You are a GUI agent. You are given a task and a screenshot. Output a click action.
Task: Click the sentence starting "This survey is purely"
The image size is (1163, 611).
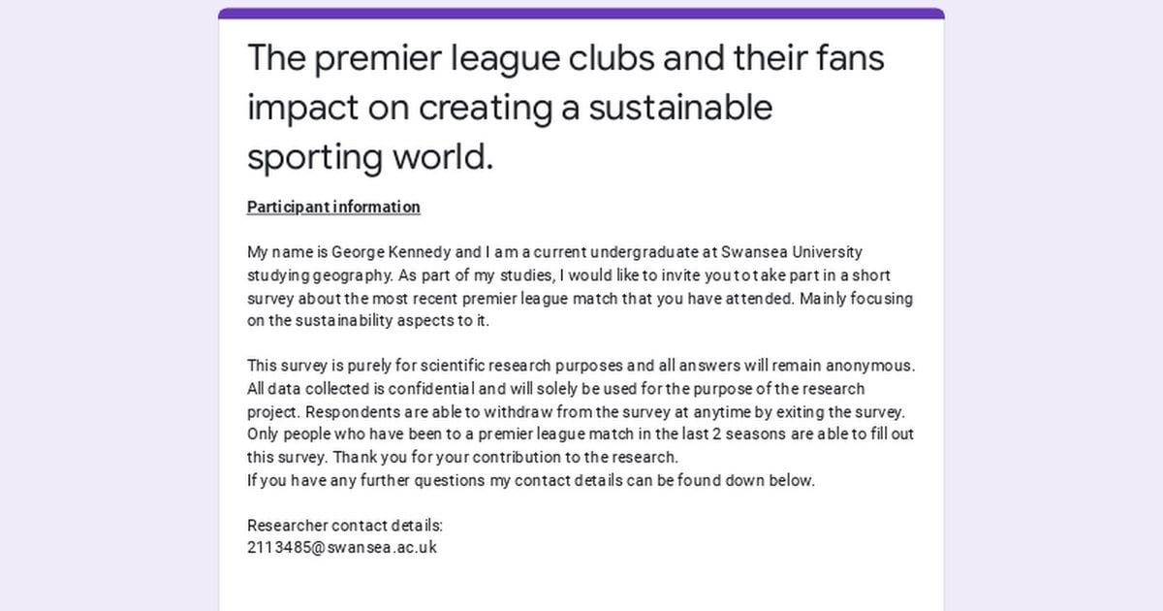click(x=436, y=366)
